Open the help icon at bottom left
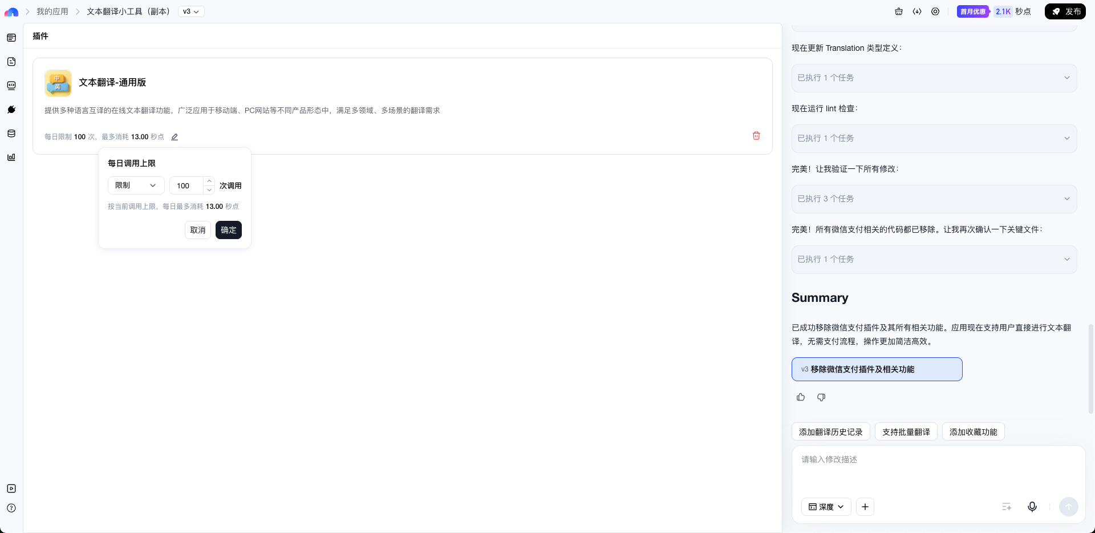 11,508
